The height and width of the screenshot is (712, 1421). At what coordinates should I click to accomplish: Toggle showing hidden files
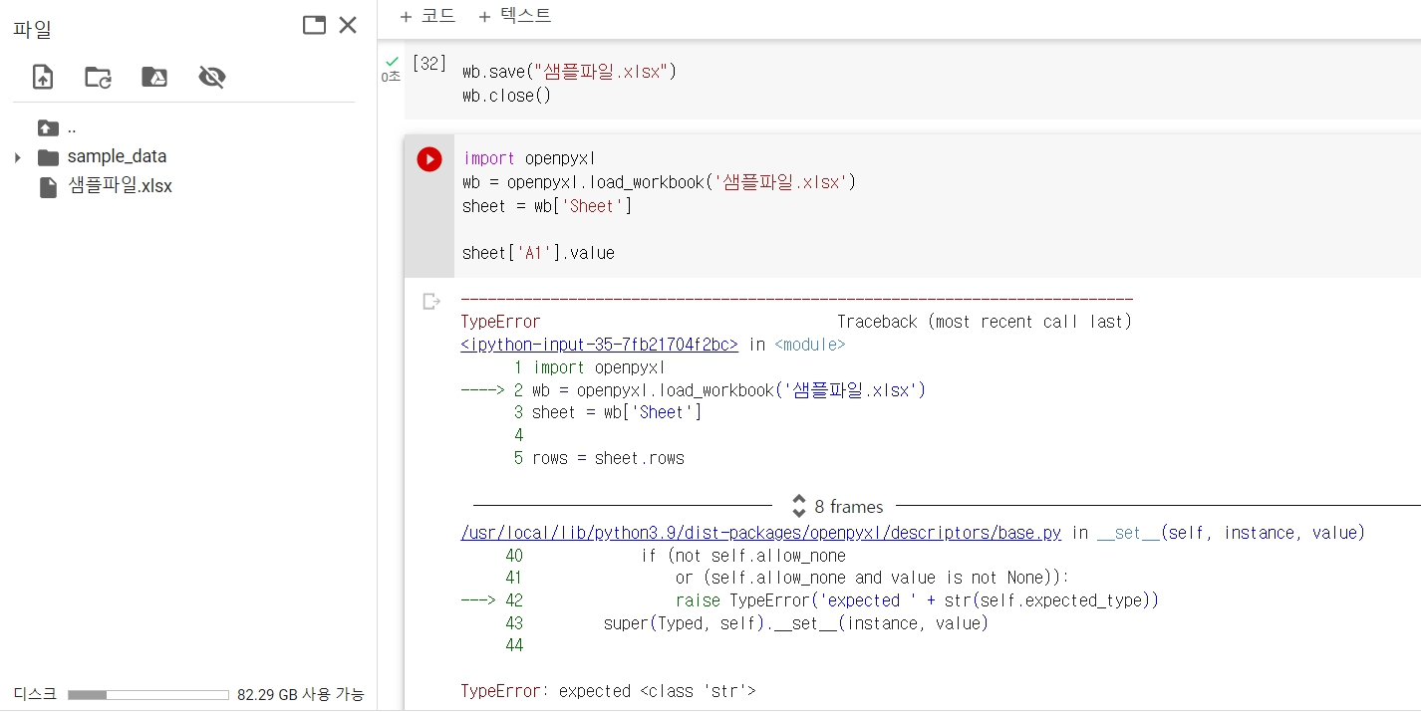coord(211,77)
